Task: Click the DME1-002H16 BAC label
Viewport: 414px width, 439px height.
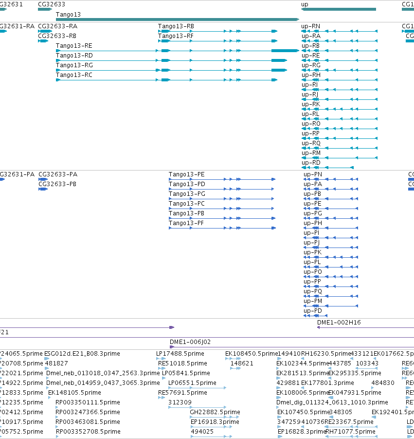Action: click(339, 323)
